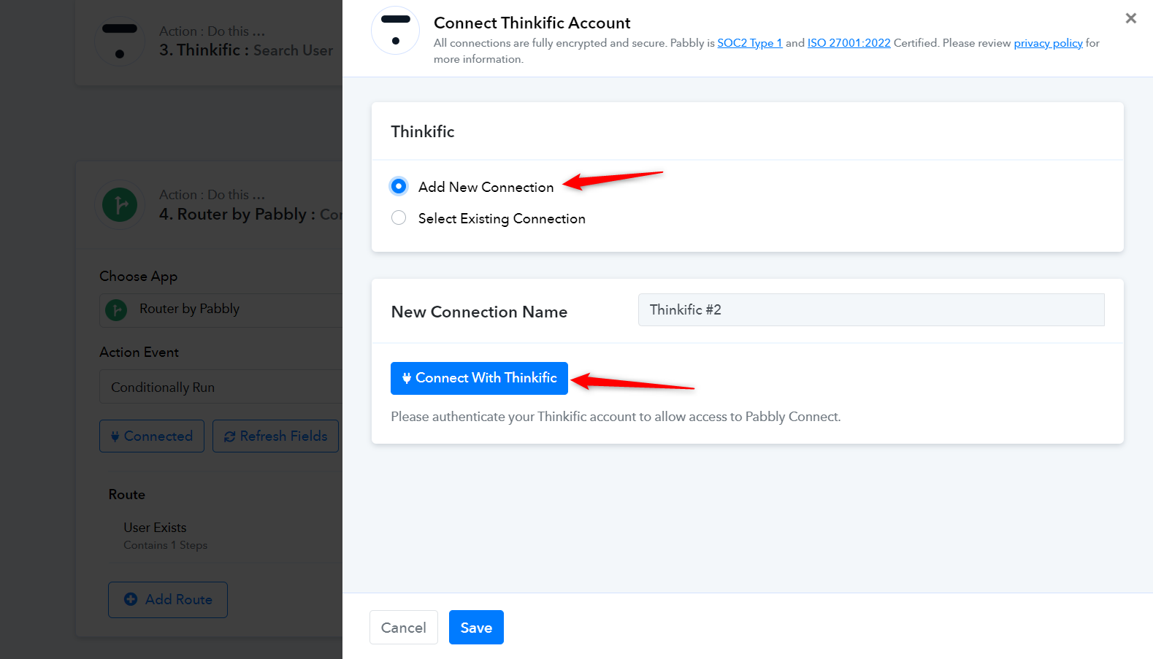The width and height of the screenshot is (1153, 659).
Task: Click the New Connection Name input field
Action: pos(870,310)
